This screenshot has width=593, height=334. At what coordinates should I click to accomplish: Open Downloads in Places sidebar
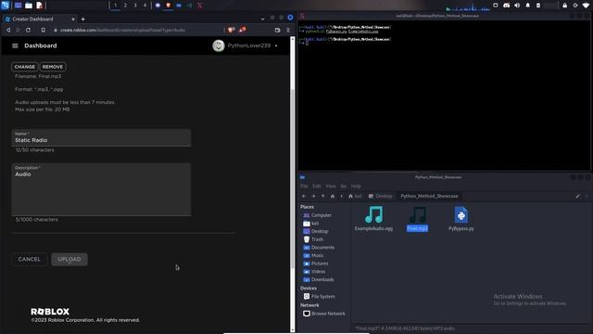[322, 279]
